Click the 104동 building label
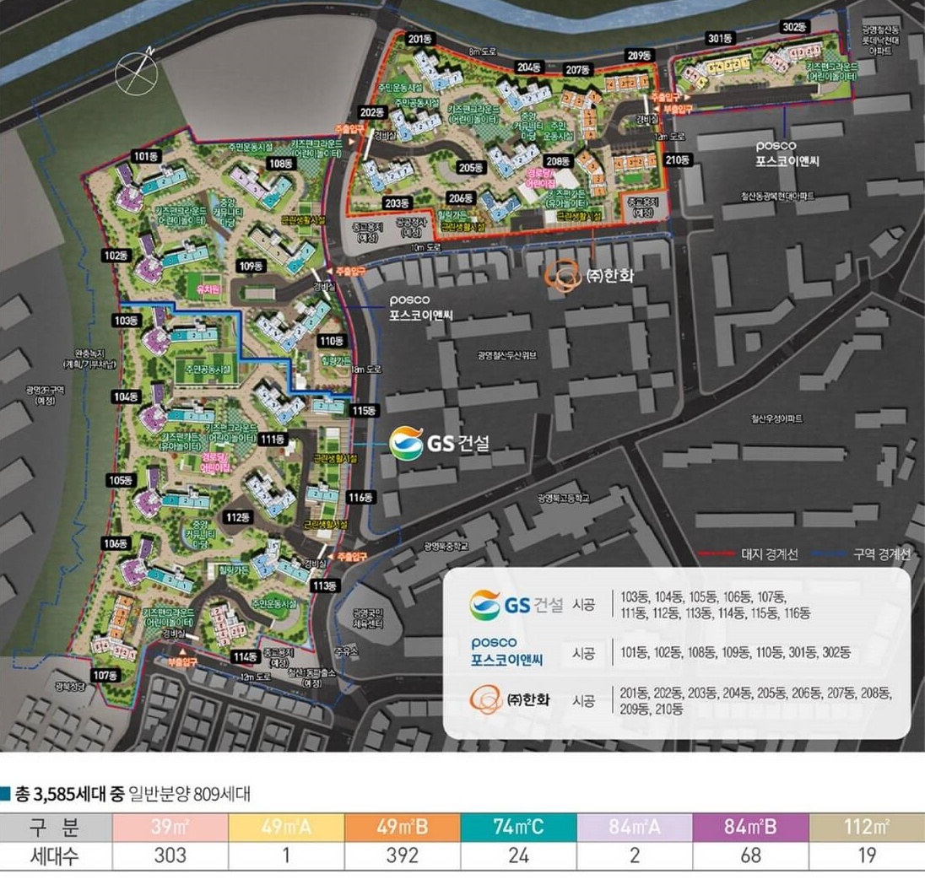 (x=126, y=397)
